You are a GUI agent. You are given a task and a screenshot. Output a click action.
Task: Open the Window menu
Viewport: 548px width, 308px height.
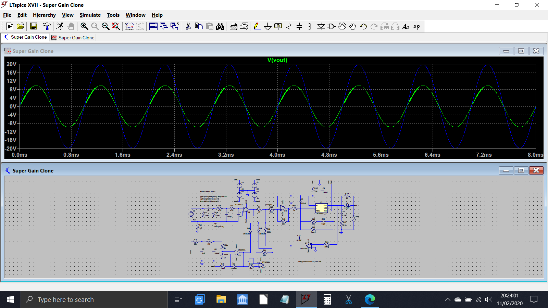[135, 15]
